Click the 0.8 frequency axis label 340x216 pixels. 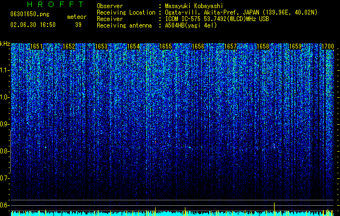[5, 151]
